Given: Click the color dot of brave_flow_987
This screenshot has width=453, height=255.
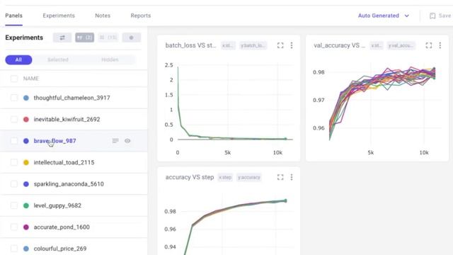Looking at the screenshot, I should point(26,141).
